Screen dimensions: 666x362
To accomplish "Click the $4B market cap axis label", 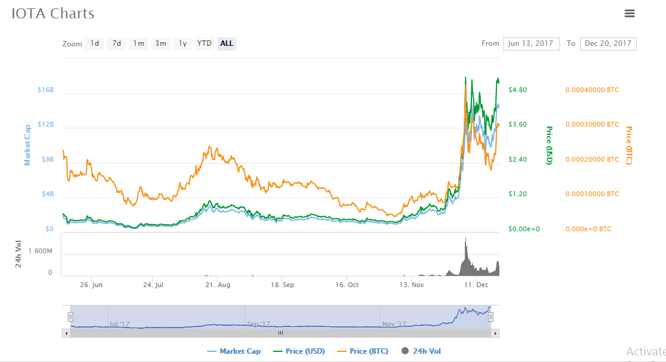I will 48,194.
